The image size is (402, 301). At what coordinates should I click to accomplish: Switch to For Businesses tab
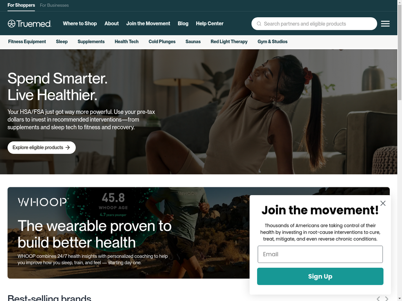click(54, 5)
